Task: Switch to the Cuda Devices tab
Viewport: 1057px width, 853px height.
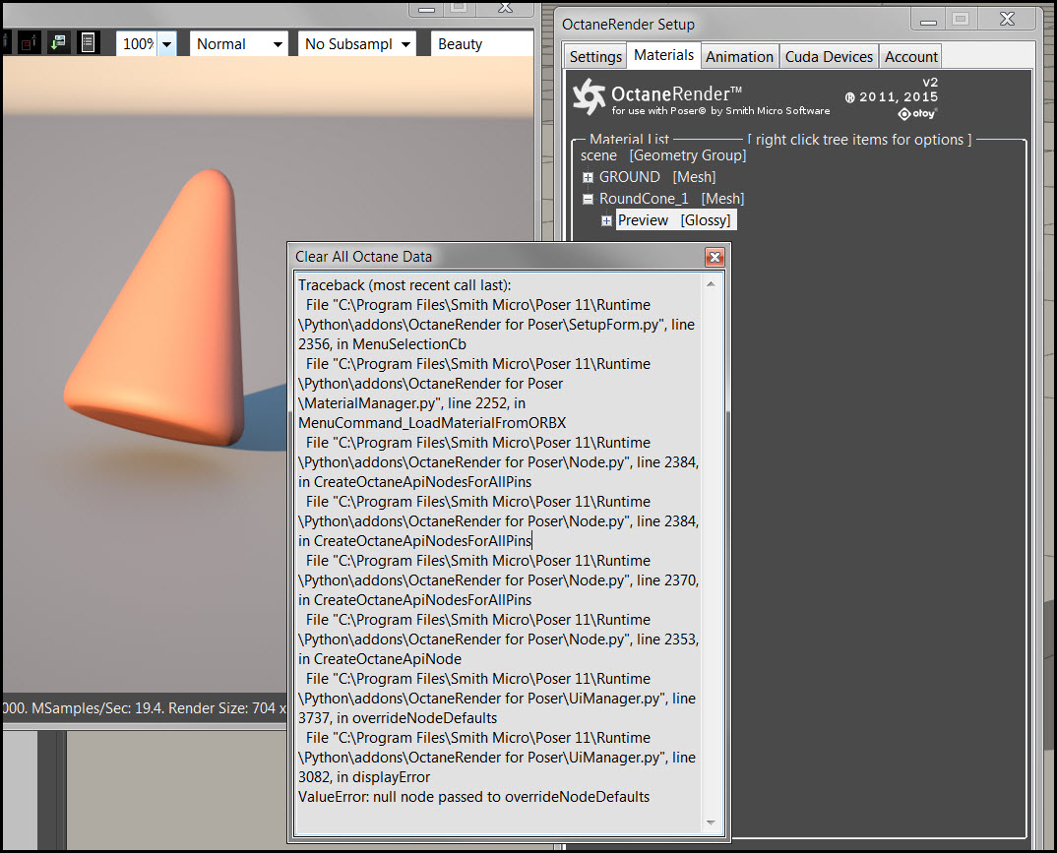Action: click(x=829, y=57)
